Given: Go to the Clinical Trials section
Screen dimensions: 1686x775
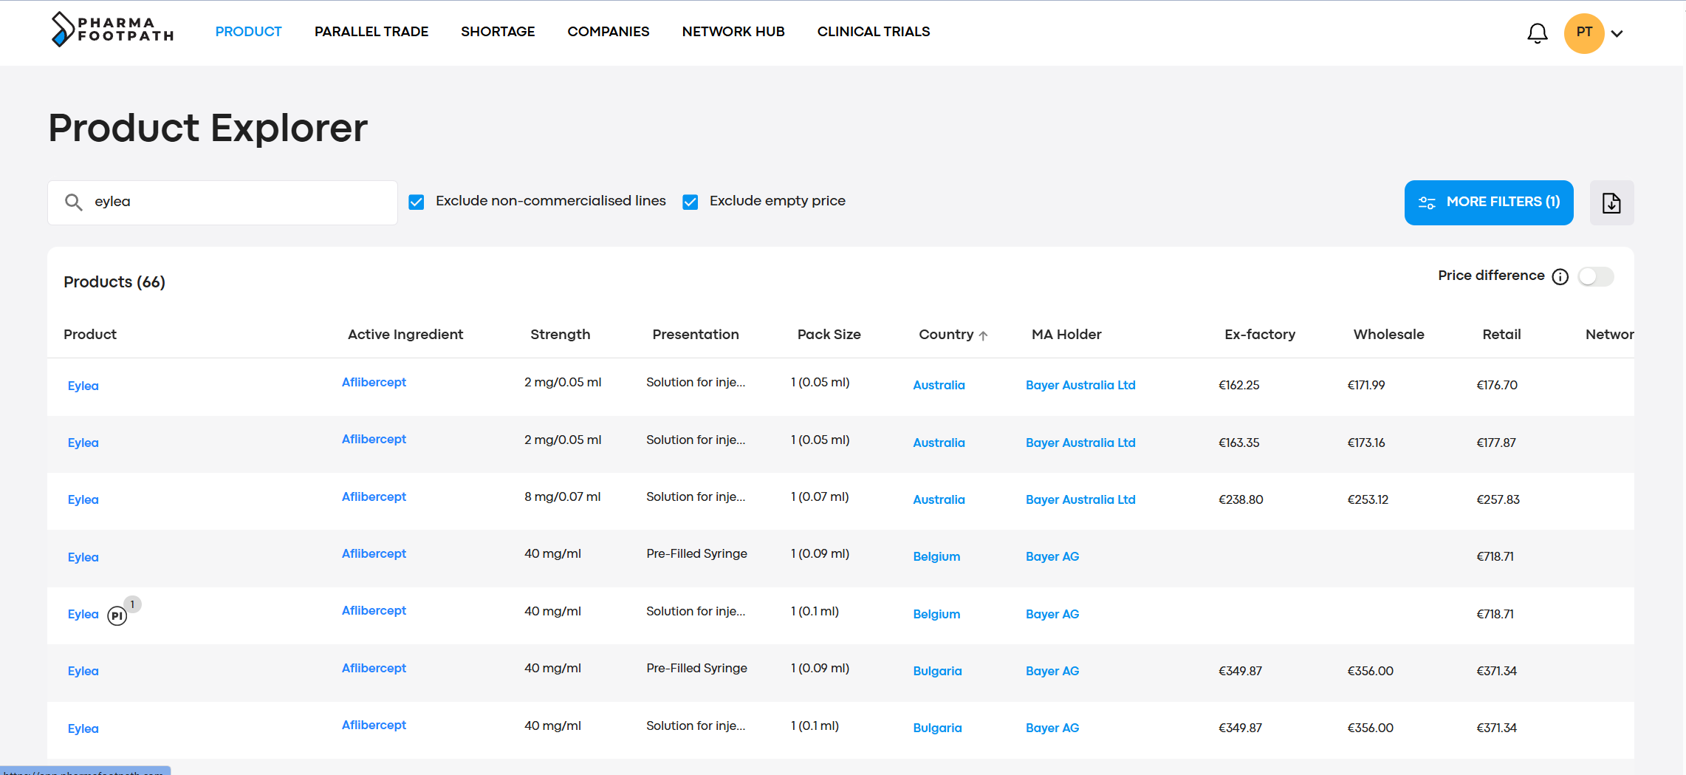Looking at the screenshot, I should tap(873, 32).
